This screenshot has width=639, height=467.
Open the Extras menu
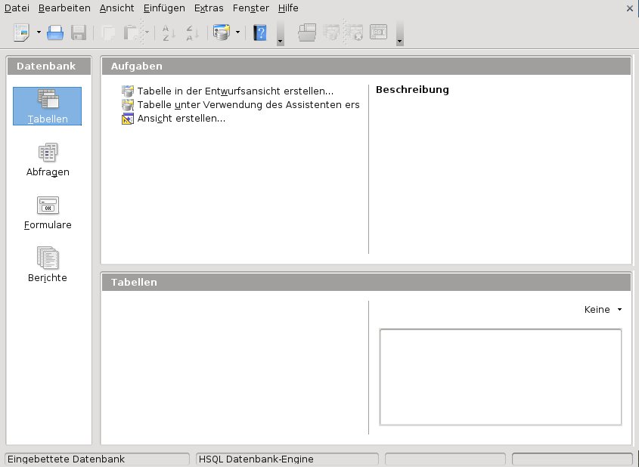click(x=209, y=8)
